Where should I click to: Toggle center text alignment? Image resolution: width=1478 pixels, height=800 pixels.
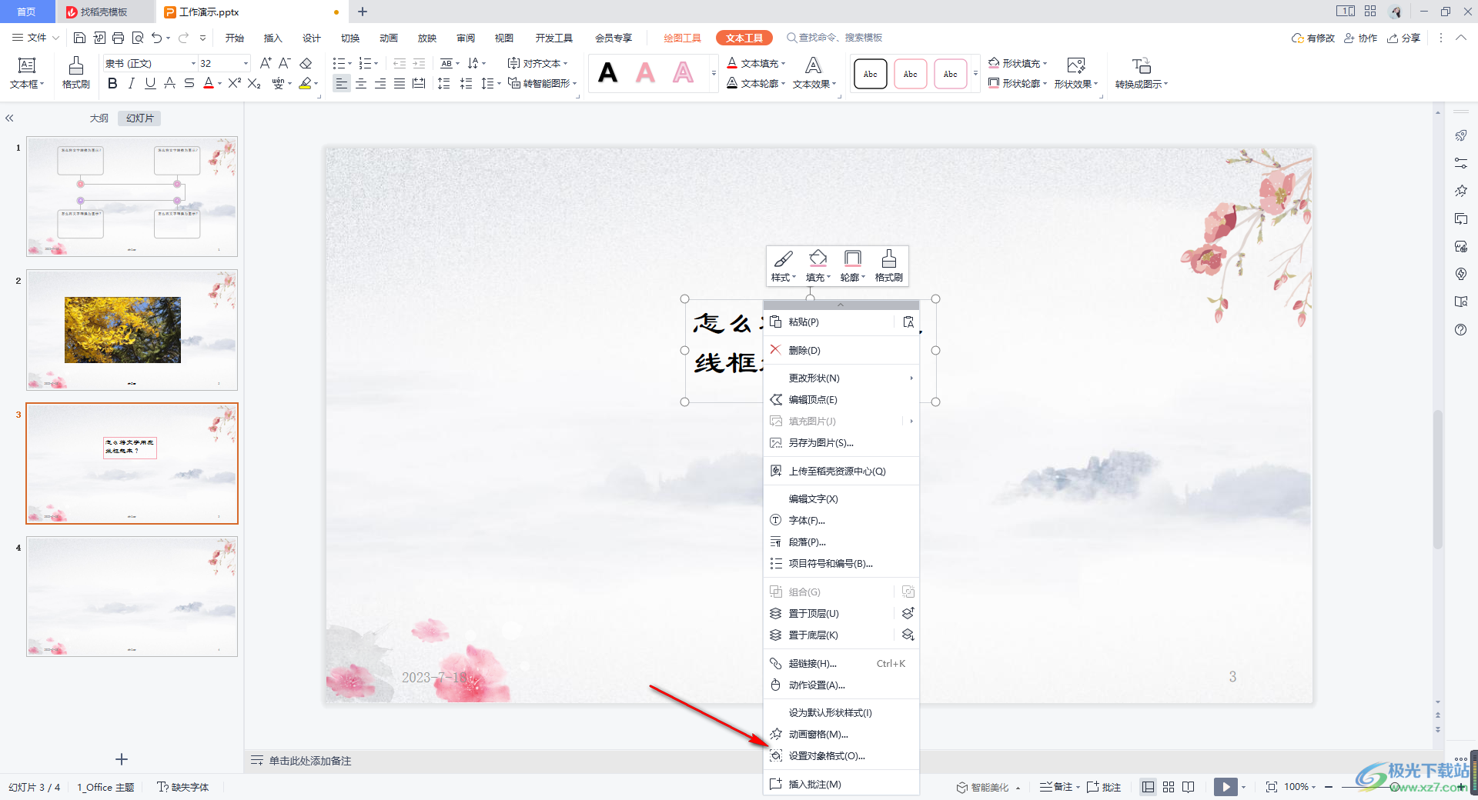[x=361, y=83]
